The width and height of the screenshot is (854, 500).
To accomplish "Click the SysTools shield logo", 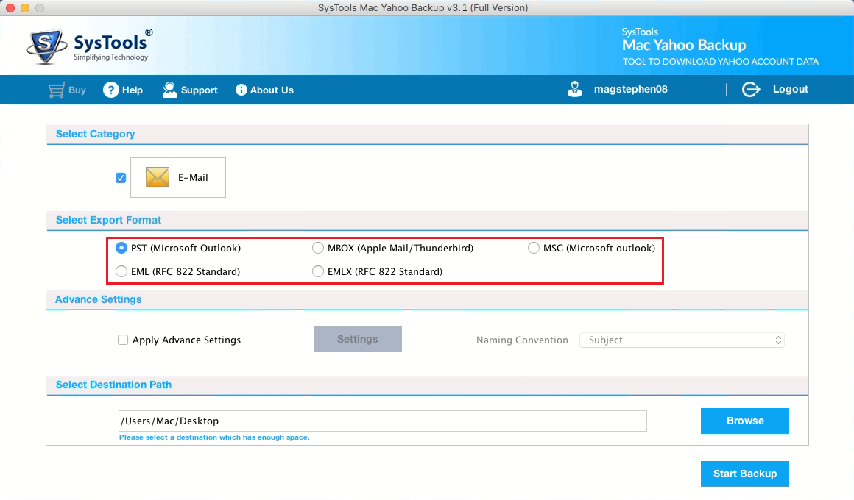I will [x=46, y=46].
